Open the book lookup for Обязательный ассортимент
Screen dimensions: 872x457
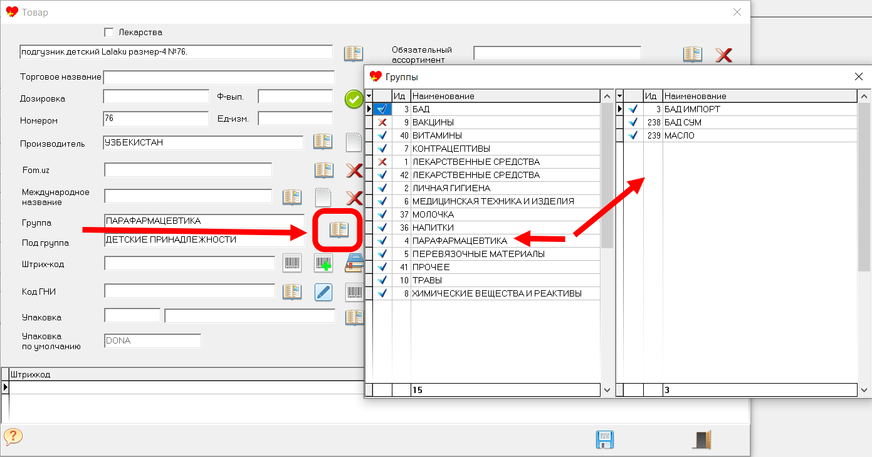pos(692,54)
